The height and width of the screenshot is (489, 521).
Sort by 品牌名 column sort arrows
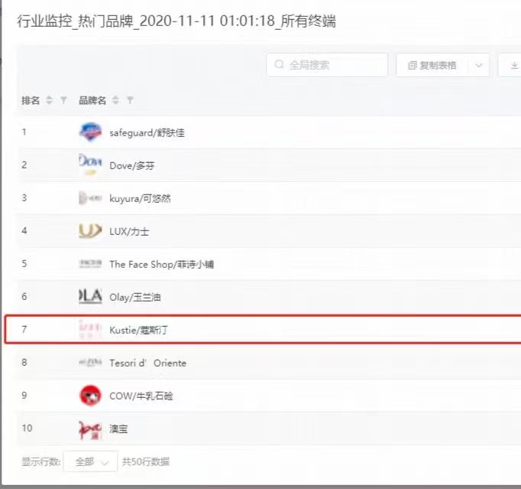tap(115, 100)
